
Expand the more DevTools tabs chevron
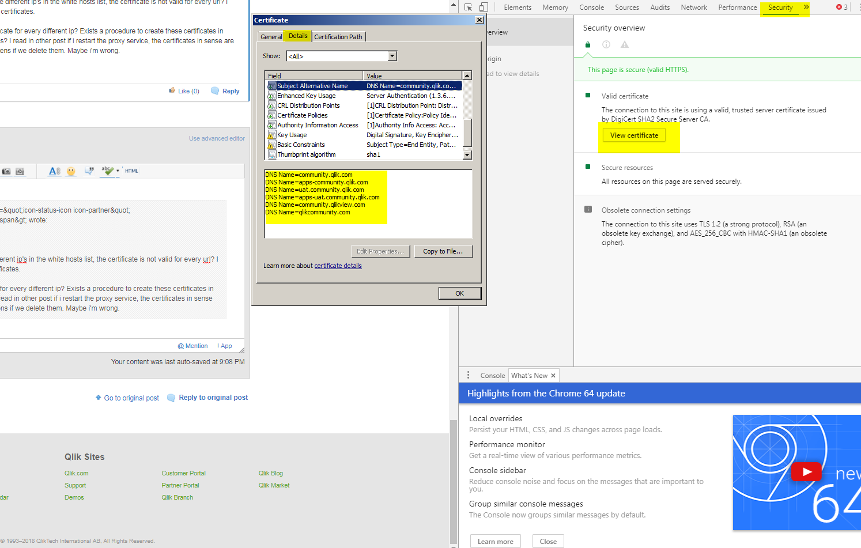[806, 7]
